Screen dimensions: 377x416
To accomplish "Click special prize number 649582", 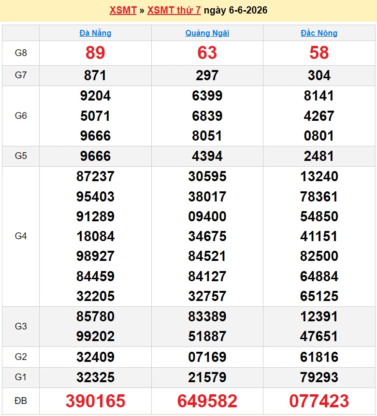I will 207,401.
